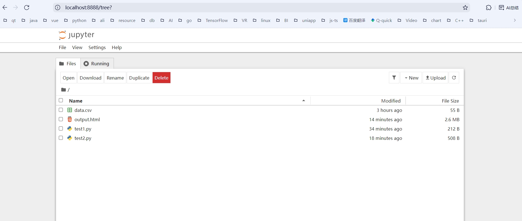
Task: Open the chart bookmark folder
Action: click(x=432, y=20)
